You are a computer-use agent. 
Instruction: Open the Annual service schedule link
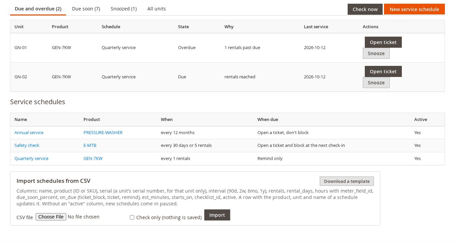[x=29, y=133]
